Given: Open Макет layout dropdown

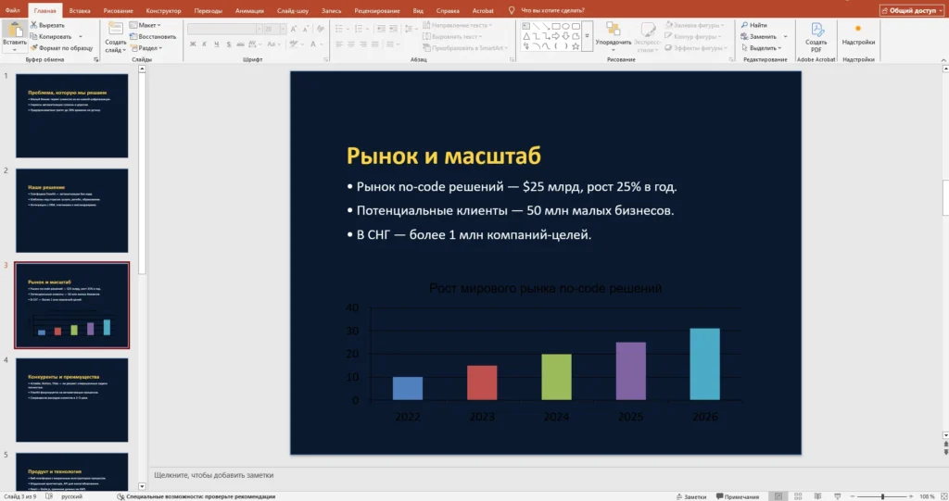Looking at the screenshot, I should (146, 25).
